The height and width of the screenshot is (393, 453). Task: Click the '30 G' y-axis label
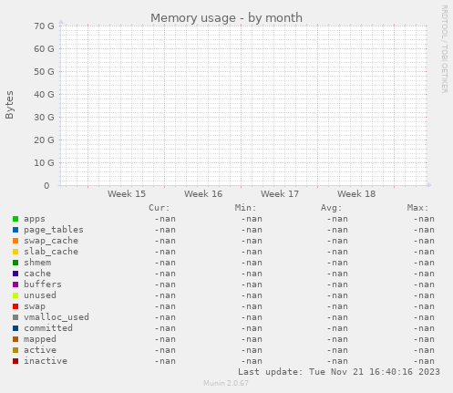click(44, 118)
